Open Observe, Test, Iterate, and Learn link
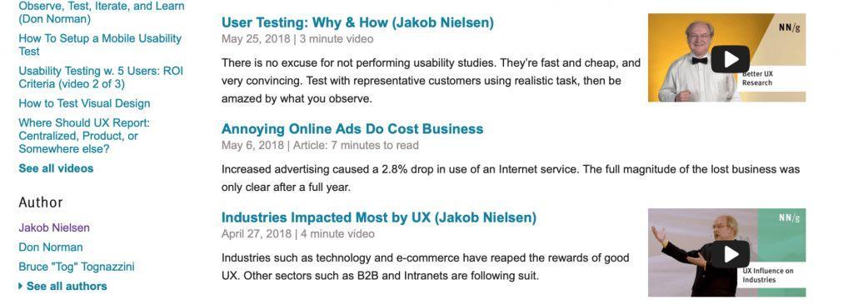 coord(101,12)
